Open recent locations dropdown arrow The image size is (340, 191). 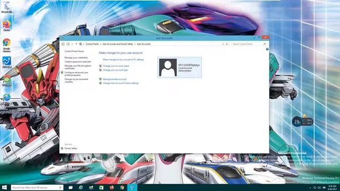72,44
